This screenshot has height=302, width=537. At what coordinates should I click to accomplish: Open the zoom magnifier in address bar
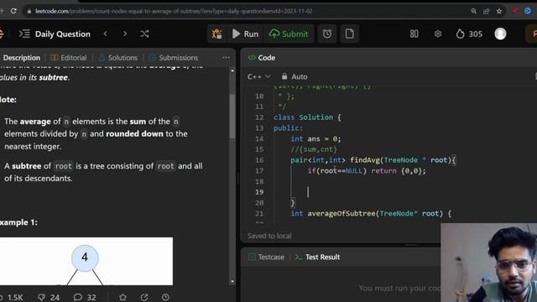tap(473, 11)
